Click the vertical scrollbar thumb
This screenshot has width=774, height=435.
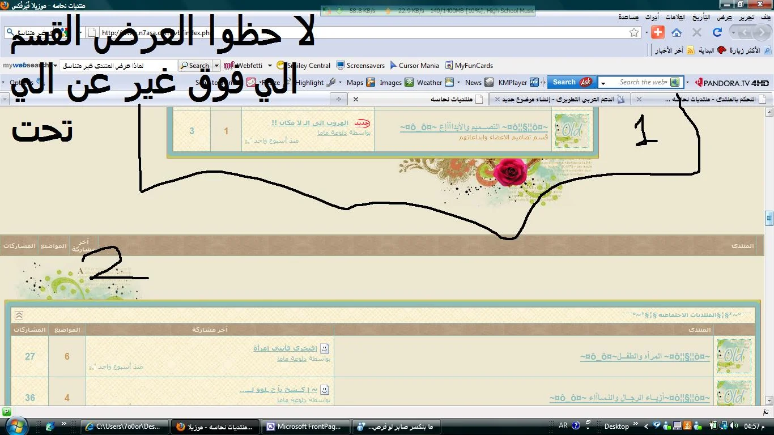[769, 218]
